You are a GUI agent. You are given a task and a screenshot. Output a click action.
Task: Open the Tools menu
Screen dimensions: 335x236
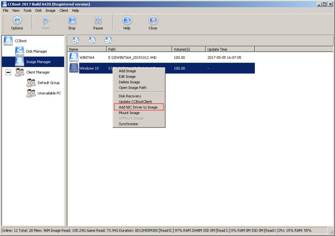(27, 10)
